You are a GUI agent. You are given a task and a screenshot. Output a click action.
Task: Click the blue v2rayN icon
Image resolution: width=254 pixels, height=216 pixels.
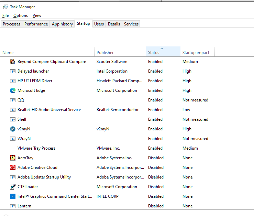13,129
